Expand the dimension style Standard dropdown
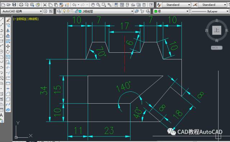The width and height of the screenshot is (230, 142). pyautogui.click(x=225, y=5)
